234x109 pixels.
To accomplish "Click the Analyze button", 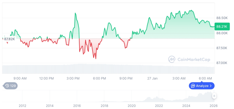I will [x=202, y=86].
